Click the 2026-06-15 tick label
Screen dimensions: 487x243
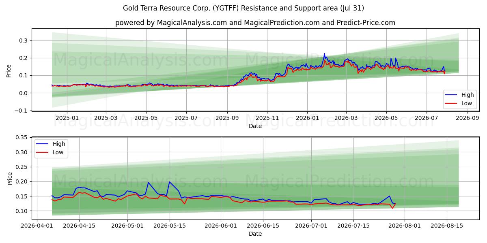pyautogui.click(x=263, y=226)
